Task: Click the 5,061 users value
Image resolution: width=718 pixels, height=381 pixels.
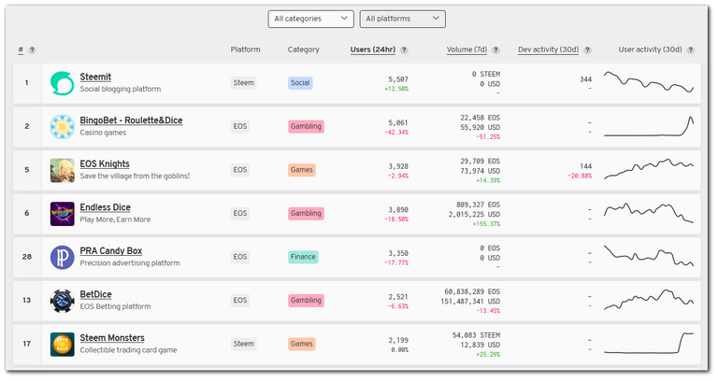Action: pyautogui.click(x=398, y=122)
